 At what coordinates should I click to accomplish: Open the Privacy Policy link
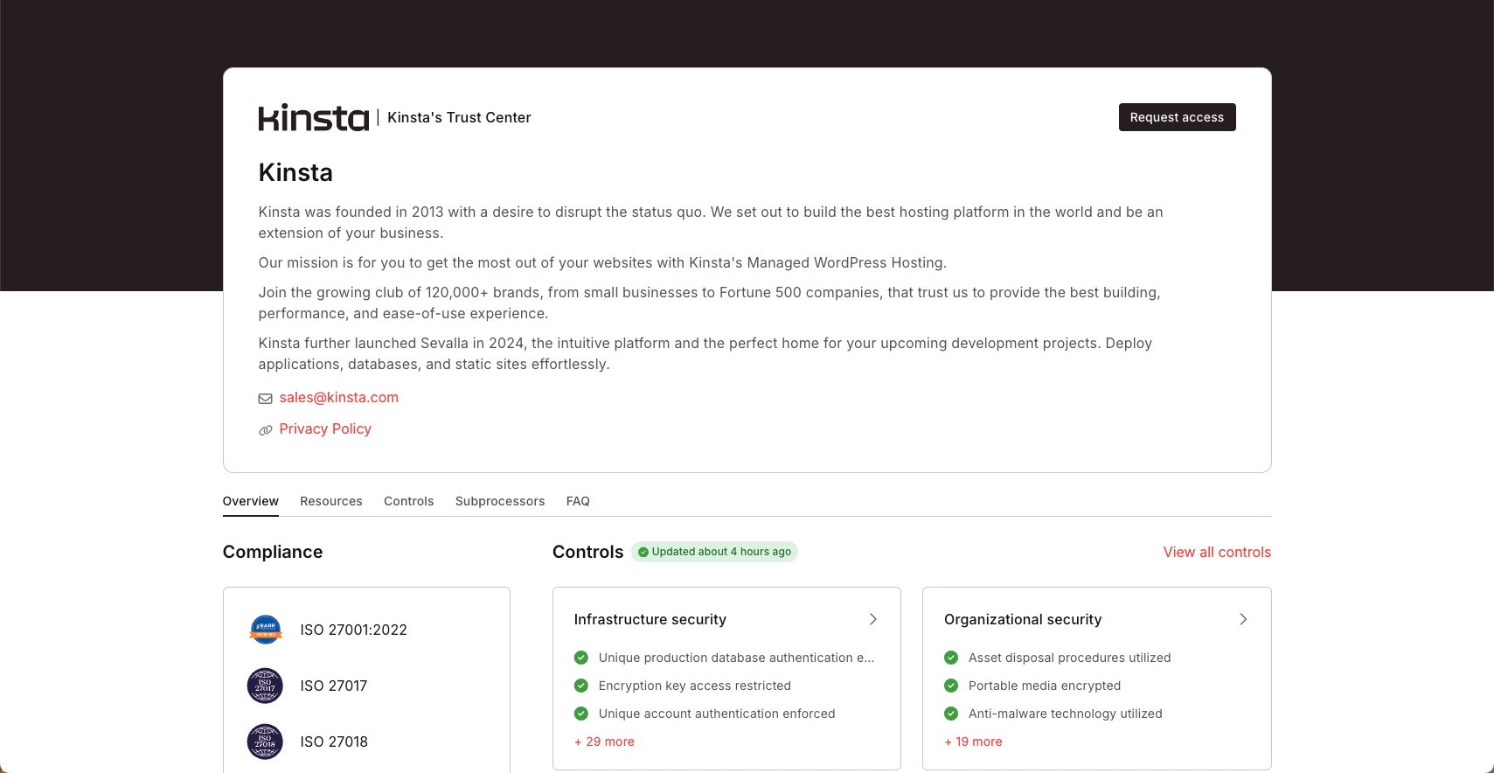[325, 428]
